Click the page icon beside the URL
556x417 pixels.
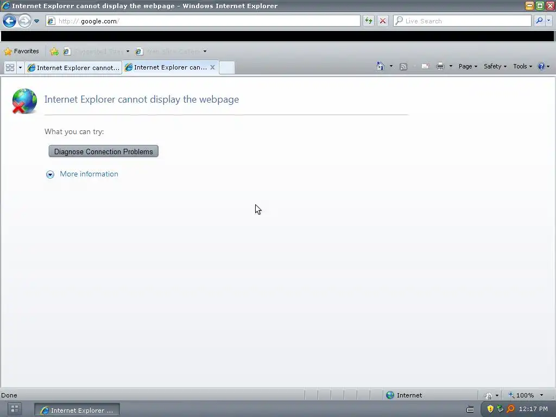[51, 21]
